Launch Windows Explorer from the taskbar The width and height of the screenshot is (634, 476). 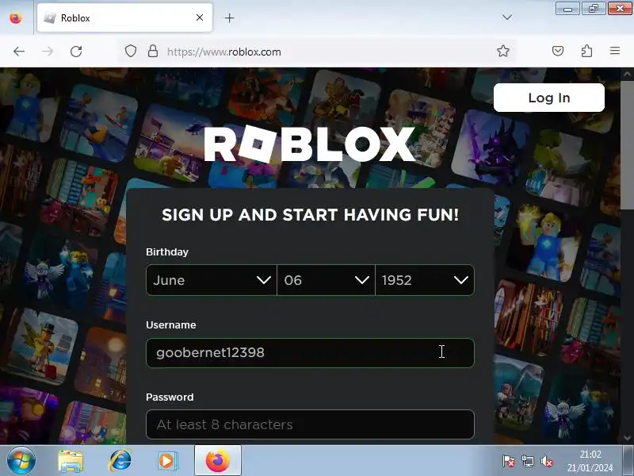point(71,461)
